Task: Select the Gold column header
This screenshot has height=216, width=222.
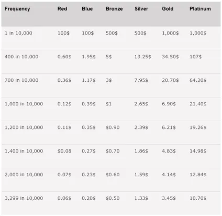Action: (x=168, y=8)
